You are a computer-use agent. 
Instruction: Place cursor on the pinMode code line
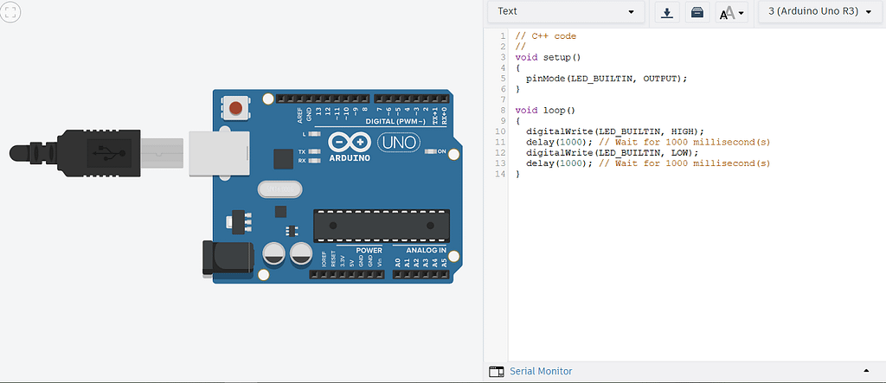(606, 78)
